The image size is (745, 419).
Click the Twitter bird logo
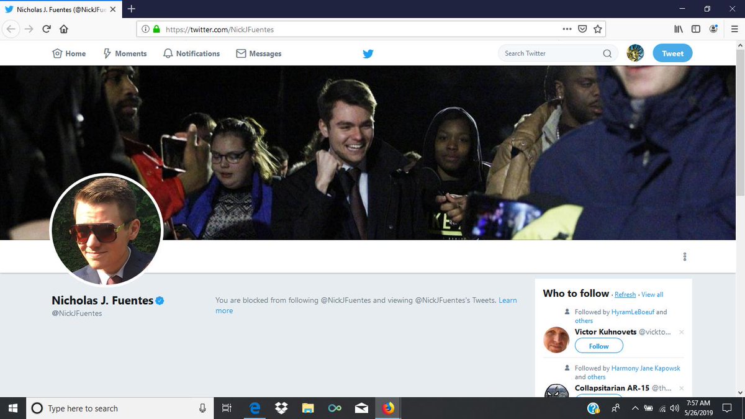tap(368, 54)
